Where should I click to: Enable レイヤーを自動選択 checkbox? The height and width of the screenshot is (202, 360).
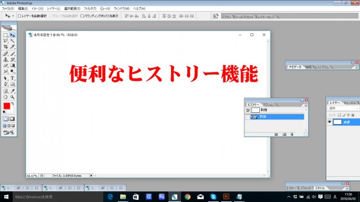[19, 16]
